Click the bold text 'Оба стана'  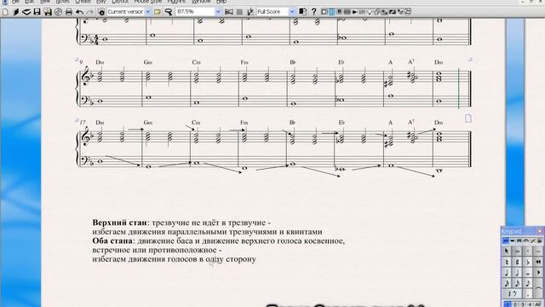pyautogui.click(x=112, y=240)
